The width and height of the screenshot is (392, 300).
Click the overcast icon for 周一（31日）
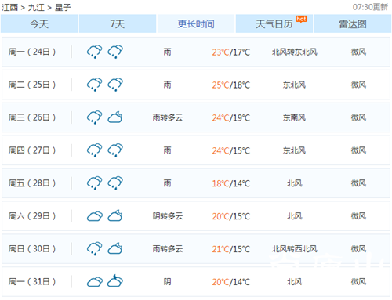pos(95,282)
